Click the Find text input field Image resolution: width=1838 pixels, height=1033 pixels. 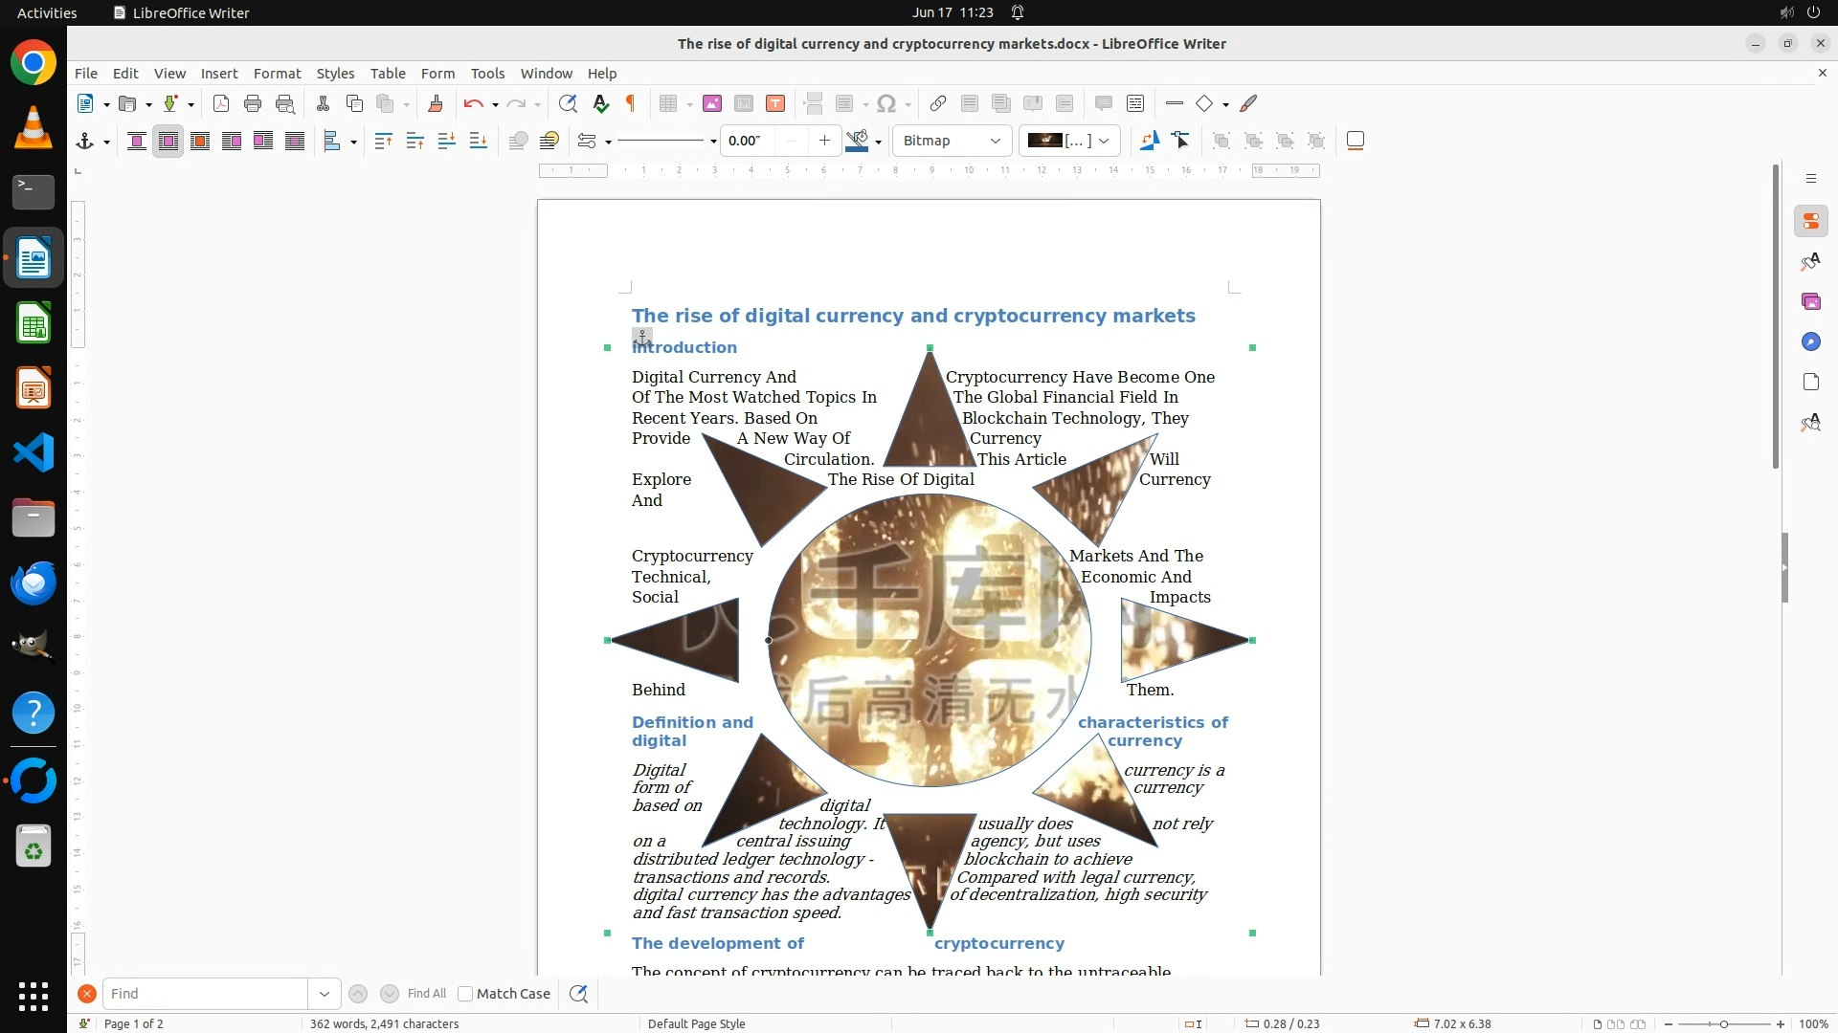(x=205, y=994)
